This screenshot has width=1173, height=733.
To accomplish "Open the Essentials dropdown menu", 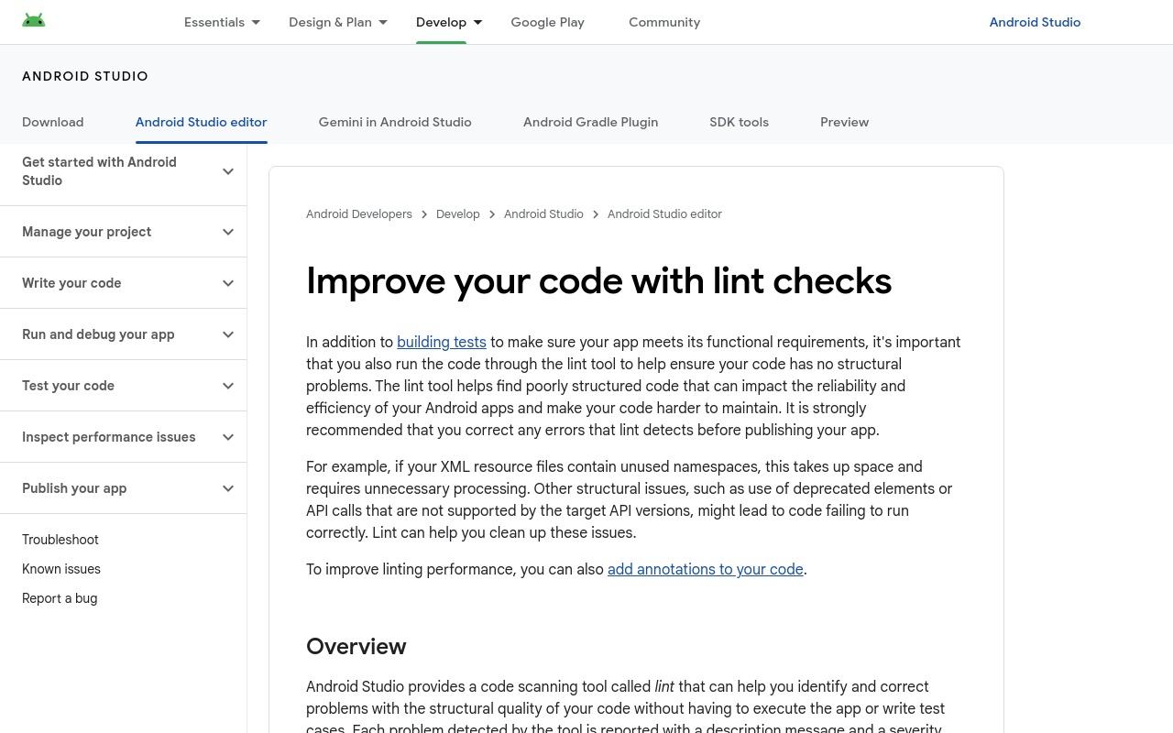I will pos(222,22).
